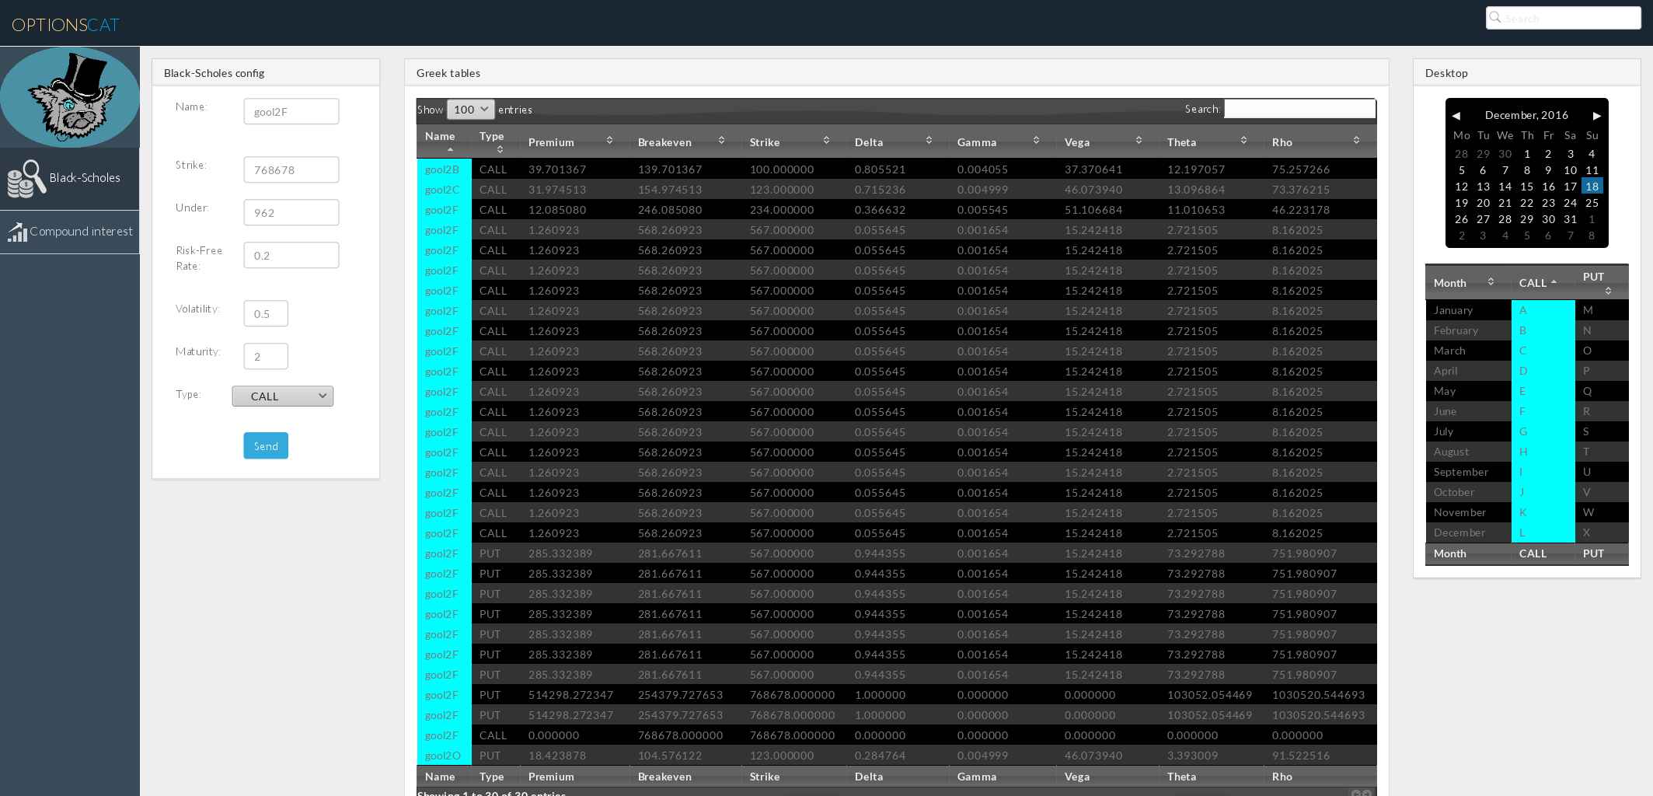This screenshot has width=1653, height=796.
Task: Sort the Vega column using its sort icon
Action: [1139, 140]
